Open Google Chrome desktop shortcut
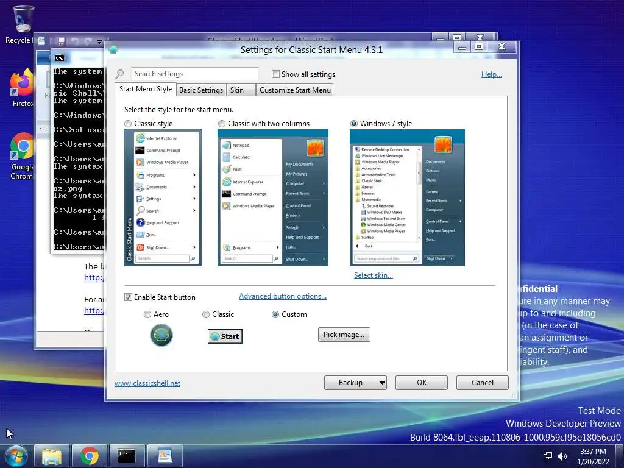This screenshot has height=468, width=624. (x=22, y=156)
